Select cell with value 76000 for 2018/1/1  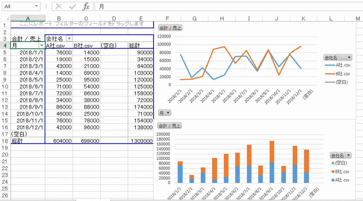coord(59,52)
